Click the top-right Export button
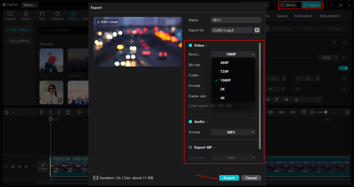This screenshot has width=354, height=187. tap(311, 5)
